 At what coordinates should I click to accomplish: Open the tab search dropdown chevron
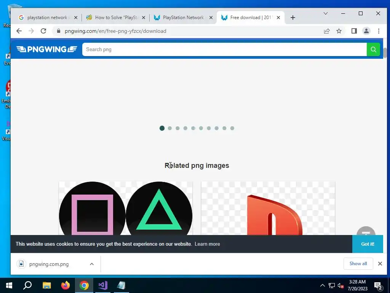325,13
